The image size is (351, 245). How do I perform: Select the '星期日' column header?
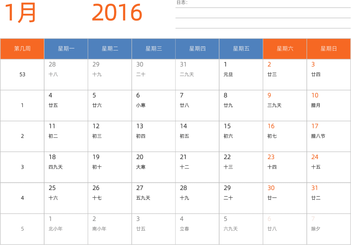329,49
